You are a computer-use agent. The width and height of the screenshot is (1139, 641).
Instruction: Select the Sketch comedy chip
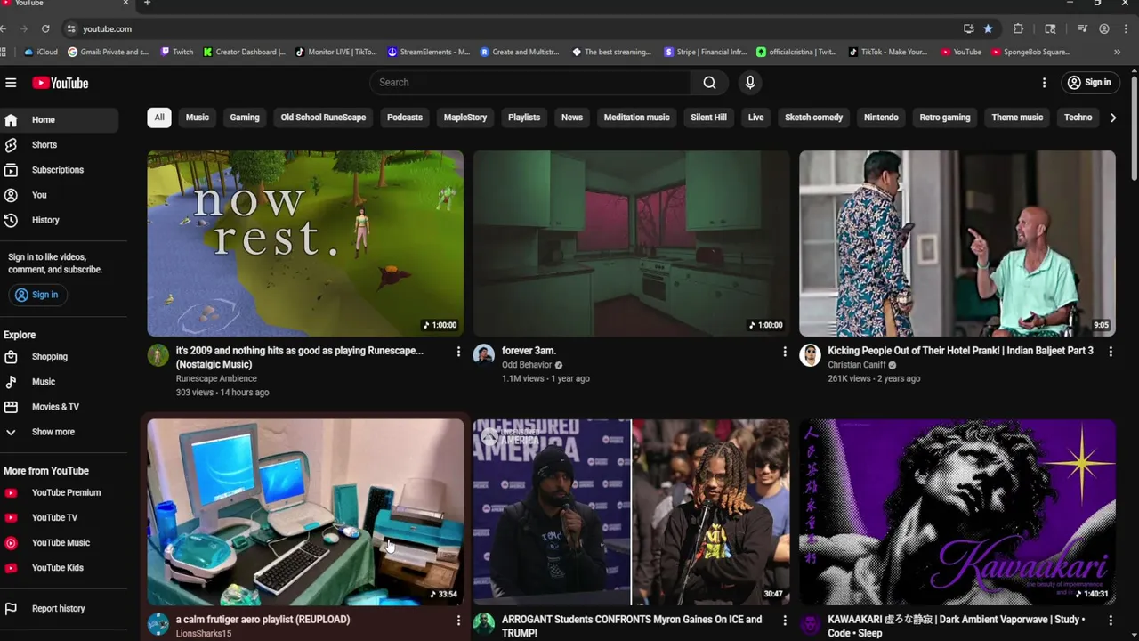click(x=813, y=118)
